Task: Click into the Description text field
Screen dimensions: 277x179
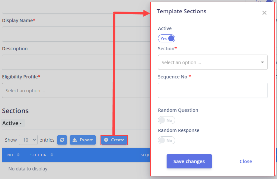Action: [x=76, y=62]
